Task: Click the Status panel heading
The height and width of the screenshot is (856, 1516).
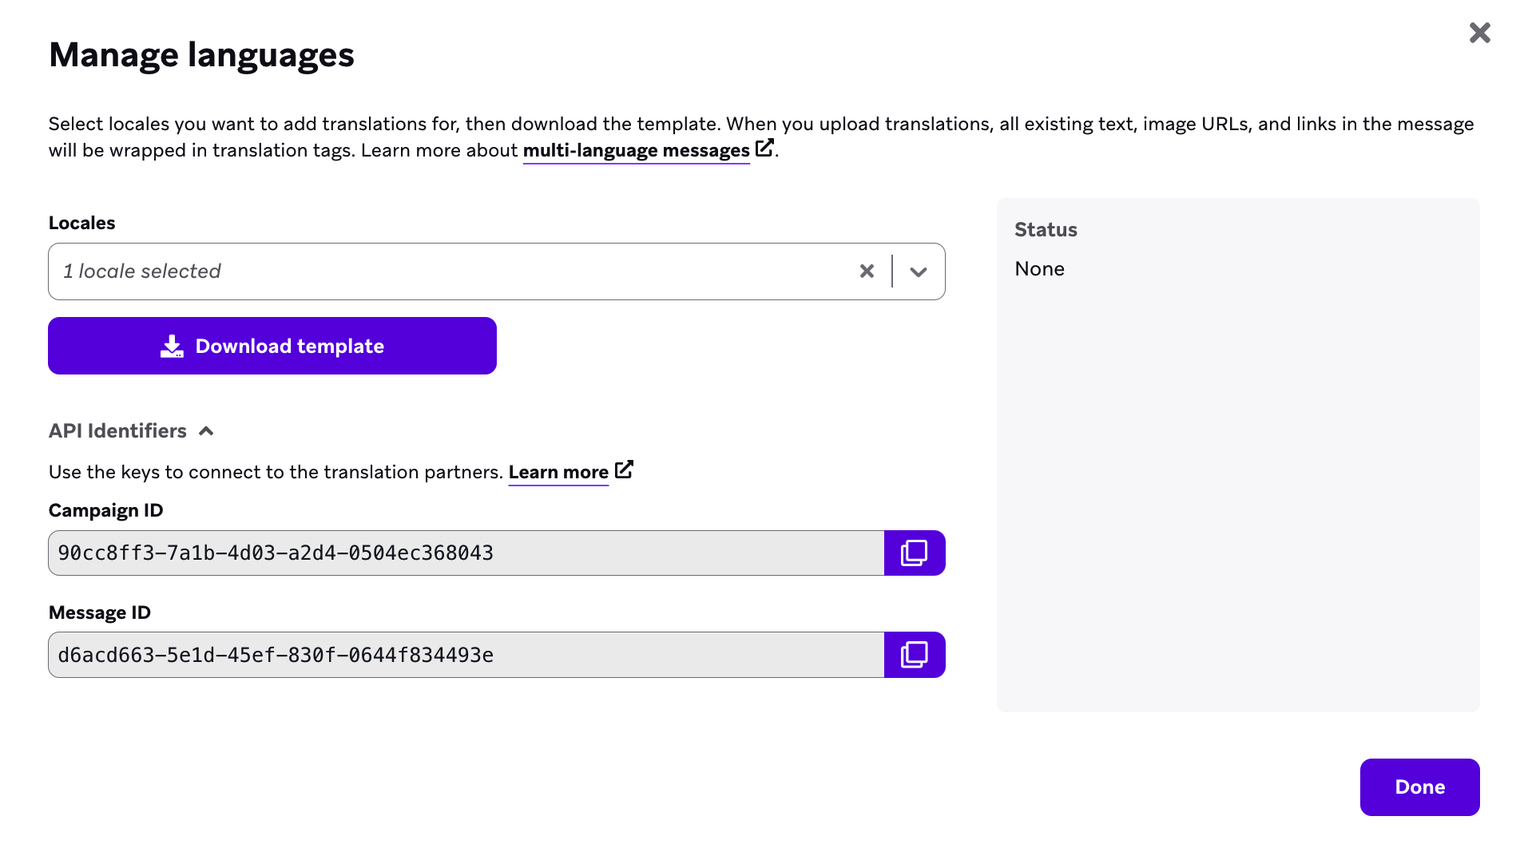Action: pos(1046,230)
